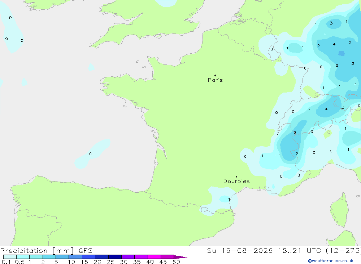This screenshot has width=361, height=264.
Task: Pick the 20–25 mm legend swatch
Action: point(102,257)
